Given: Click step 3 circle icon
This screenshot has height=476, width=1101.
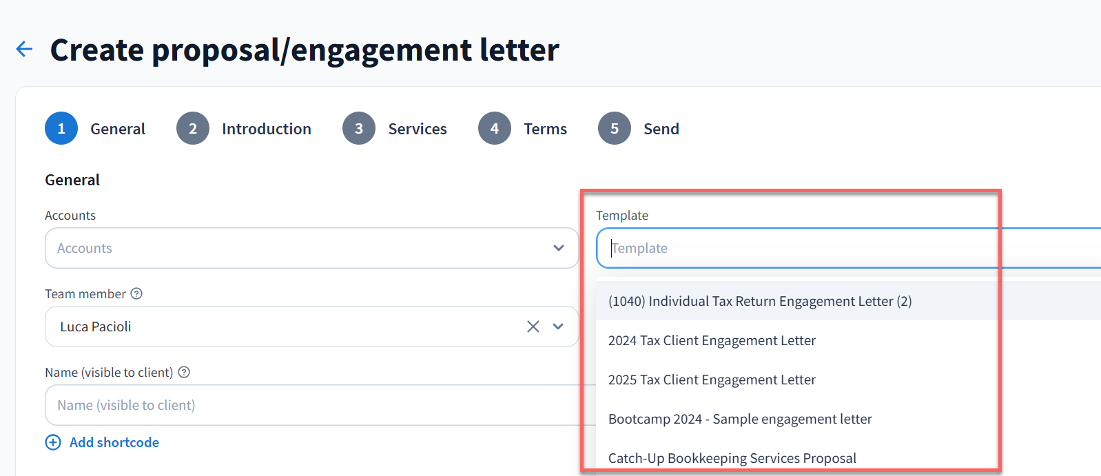Looking at the screenshot, I should point(359,129).
